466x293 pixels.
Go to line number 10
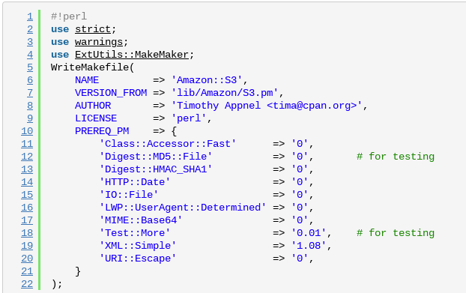pyautogui.click(x=27, y=131)
